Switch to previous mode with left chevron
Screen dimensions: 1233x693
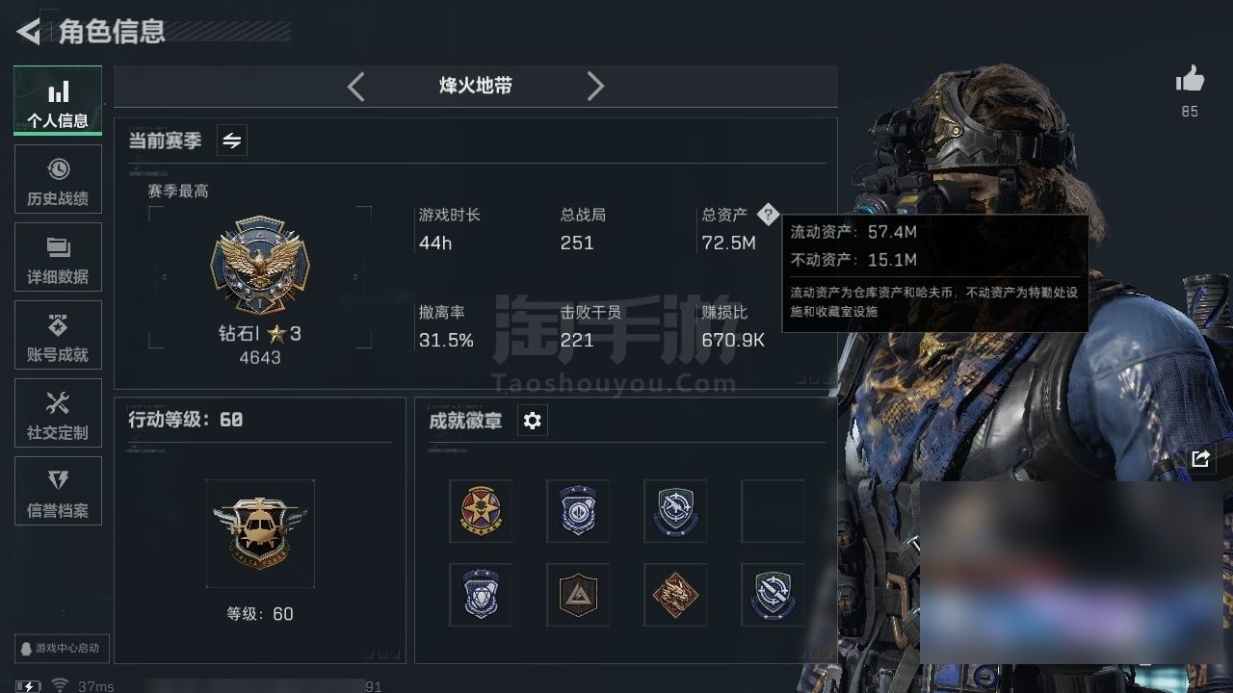(355, 87)
